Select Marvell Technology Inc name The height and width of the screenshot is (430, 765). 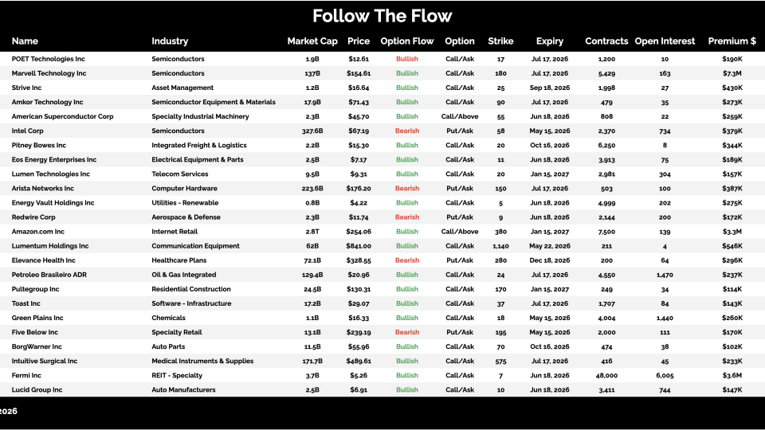tap(49, 73)
